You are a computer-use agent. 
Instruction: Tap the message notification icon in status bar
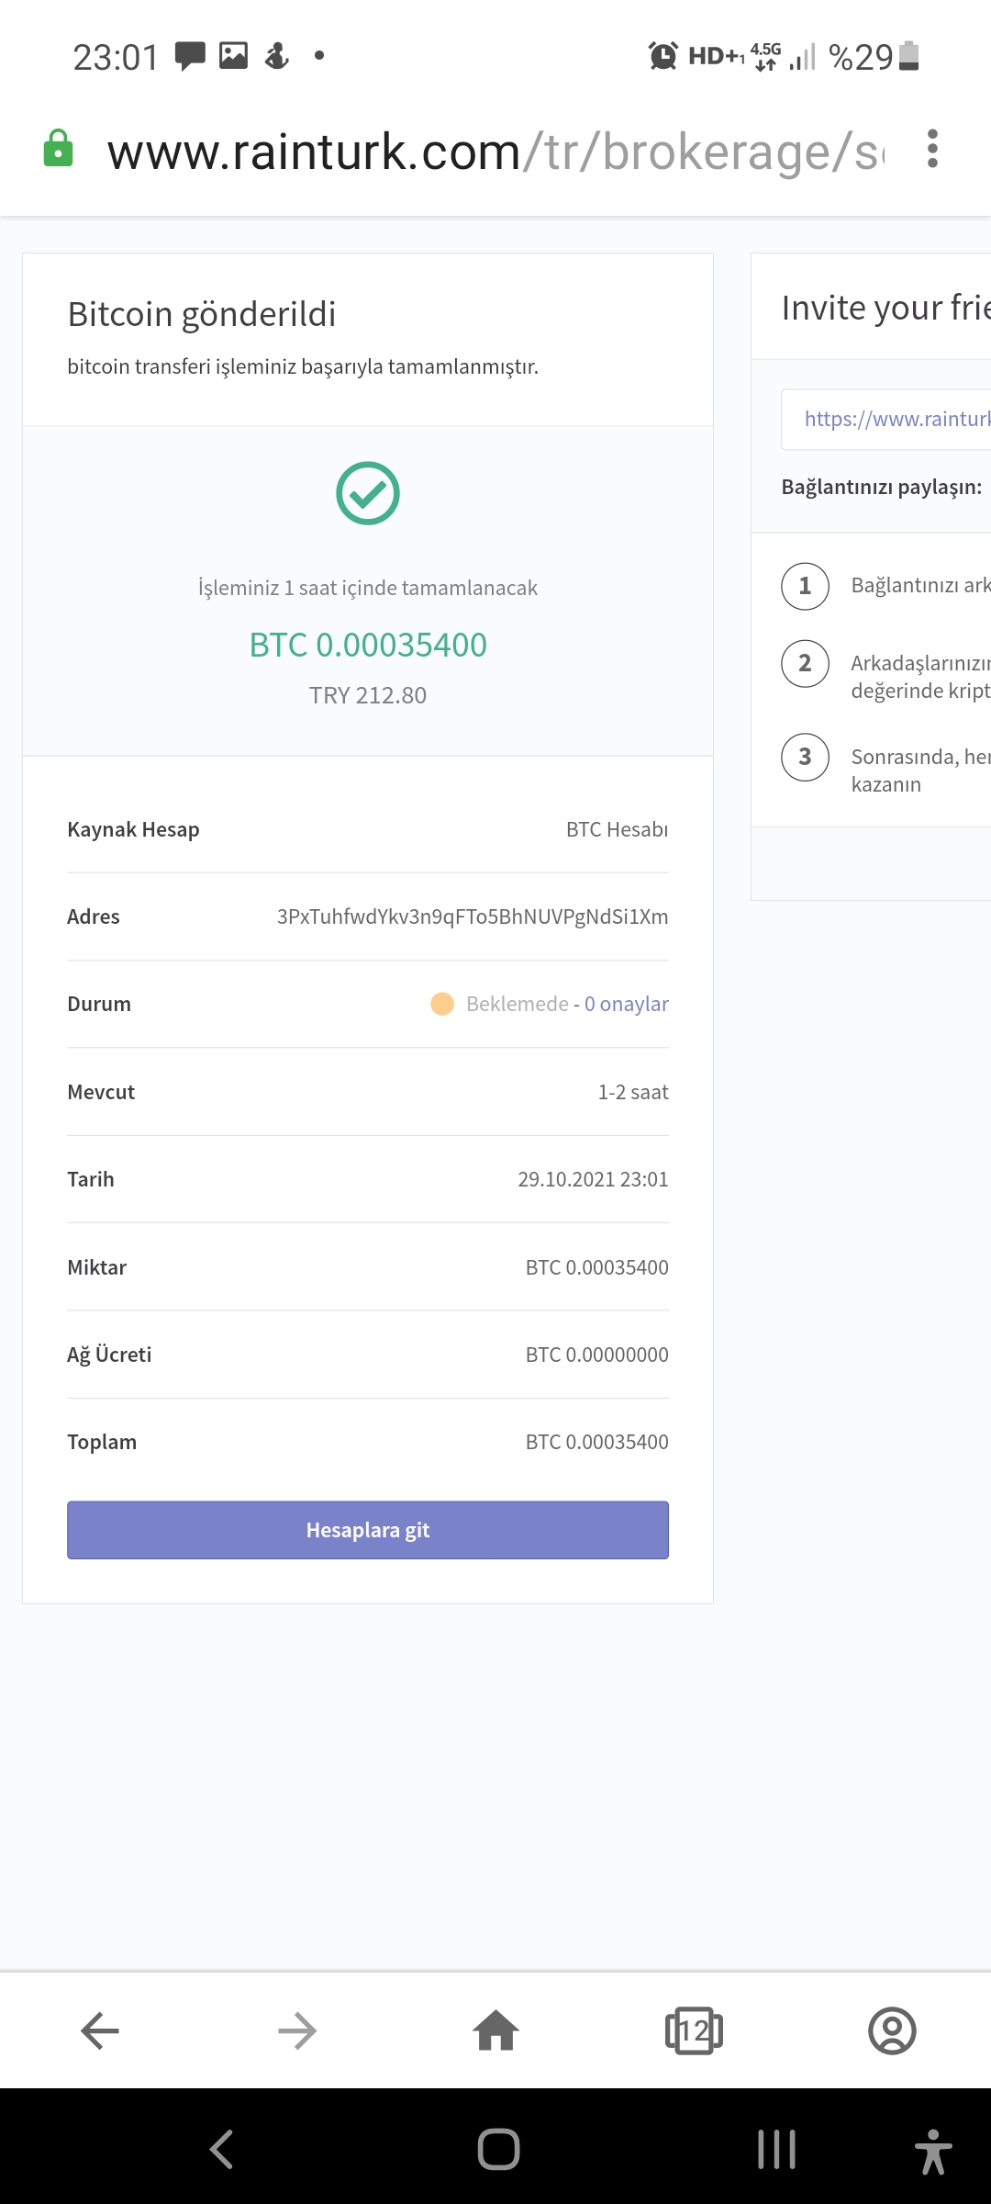(190, 56)
